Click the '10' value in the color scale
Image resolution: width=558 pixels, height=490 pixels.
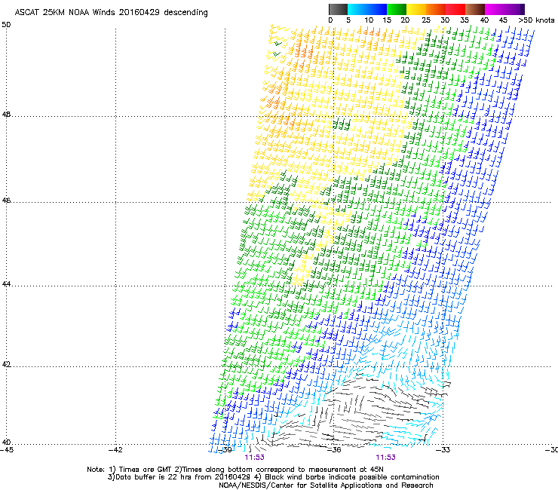coord(369,20)
